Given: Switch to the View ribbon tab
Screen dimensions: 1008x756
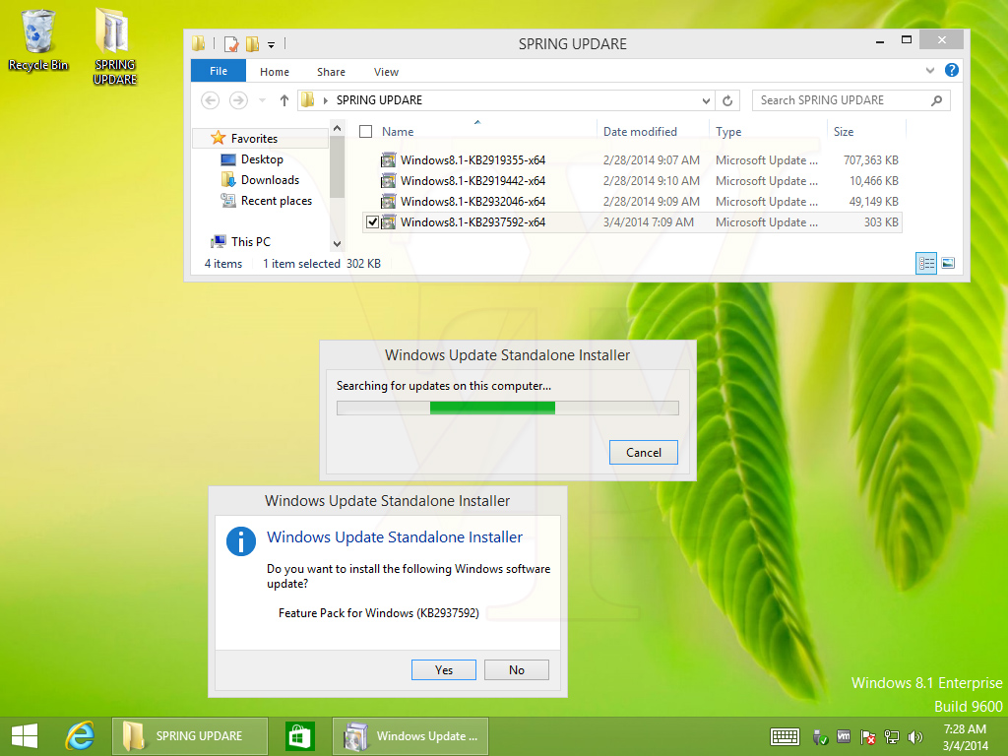Looking at the screenshot, I should click(x=386, y=71).
